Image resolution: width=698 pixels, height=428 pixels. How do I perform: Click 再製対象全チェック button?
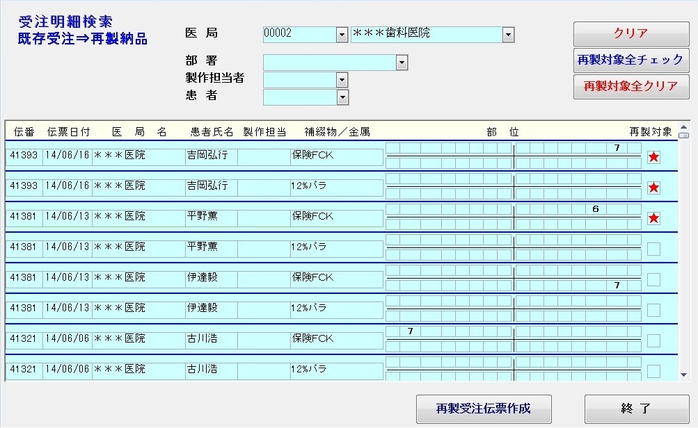(x=630, y=60)
